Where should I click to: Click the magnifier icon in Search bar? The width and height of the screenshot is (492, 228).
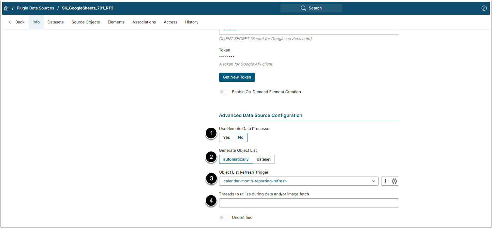pyautogui.click(x=304, y=8)
